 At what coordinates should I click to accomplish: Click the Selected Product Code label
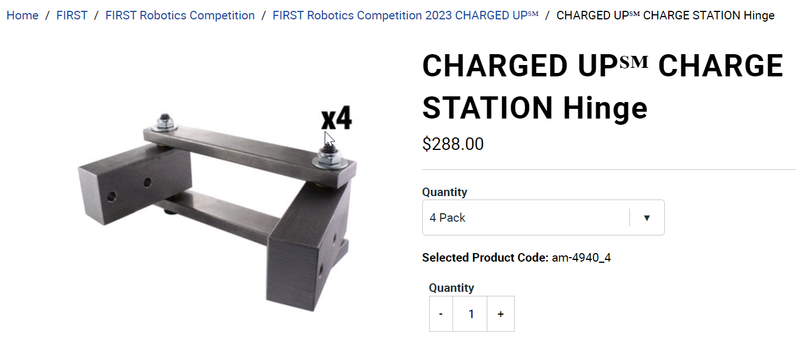[486, 258]
